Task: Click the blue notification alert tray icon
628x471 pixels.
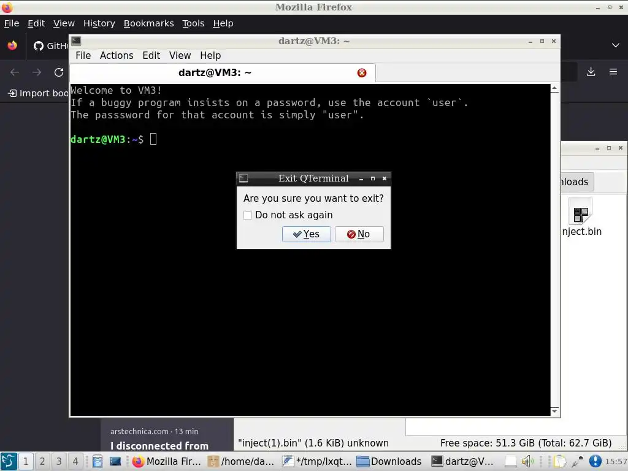Action: pyautogui.click(x=595, y=461)
